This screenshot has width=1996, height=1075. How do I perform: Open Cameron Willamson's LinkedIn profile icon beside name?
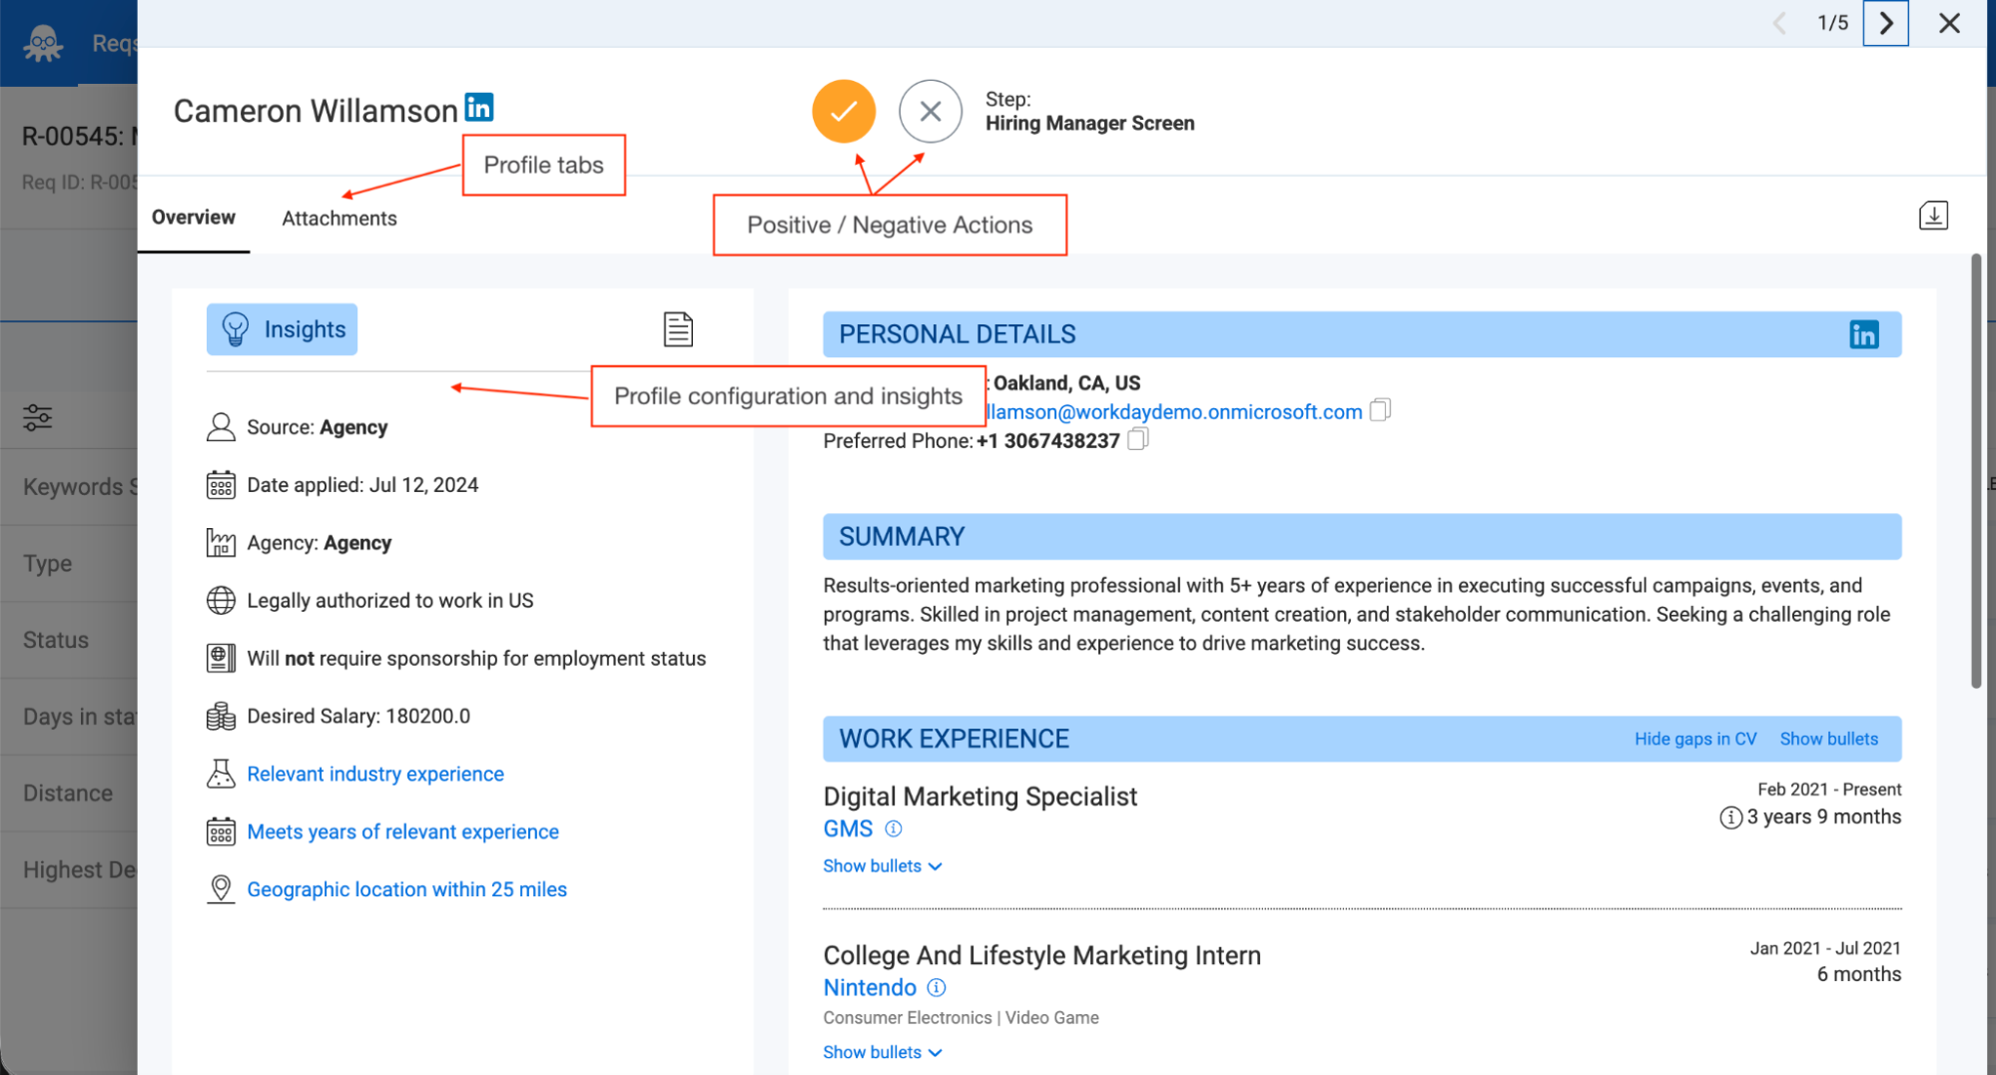click(479, 107)
